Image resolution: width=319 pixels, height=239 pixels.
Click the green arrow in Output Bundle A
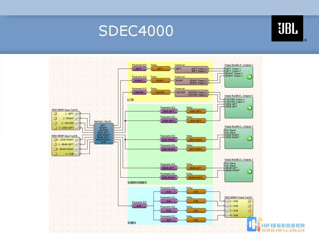tap(249, 77)
